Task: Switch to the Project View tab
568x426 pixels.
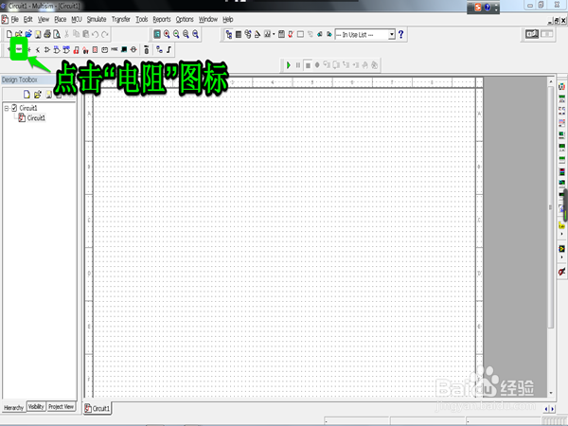Action: coord(61,406)
